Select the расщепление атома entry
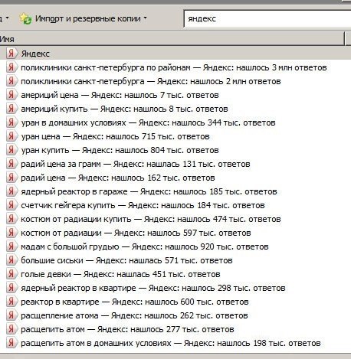 pyautogui.click(x=134, y=315)
